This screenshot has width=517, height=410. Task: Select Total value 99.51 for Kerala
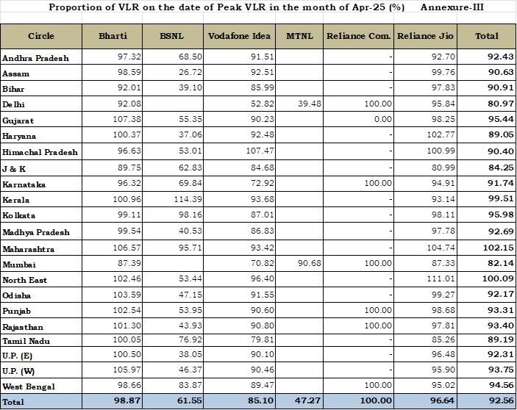501,199
